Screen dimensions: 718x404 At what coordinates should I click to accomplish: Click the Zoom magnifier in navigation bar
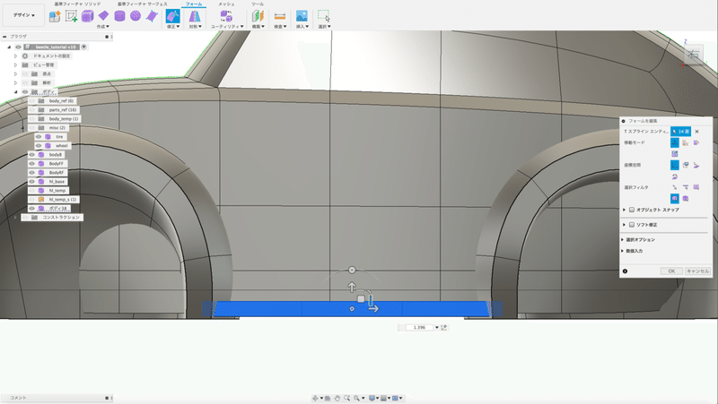(346, 398)
